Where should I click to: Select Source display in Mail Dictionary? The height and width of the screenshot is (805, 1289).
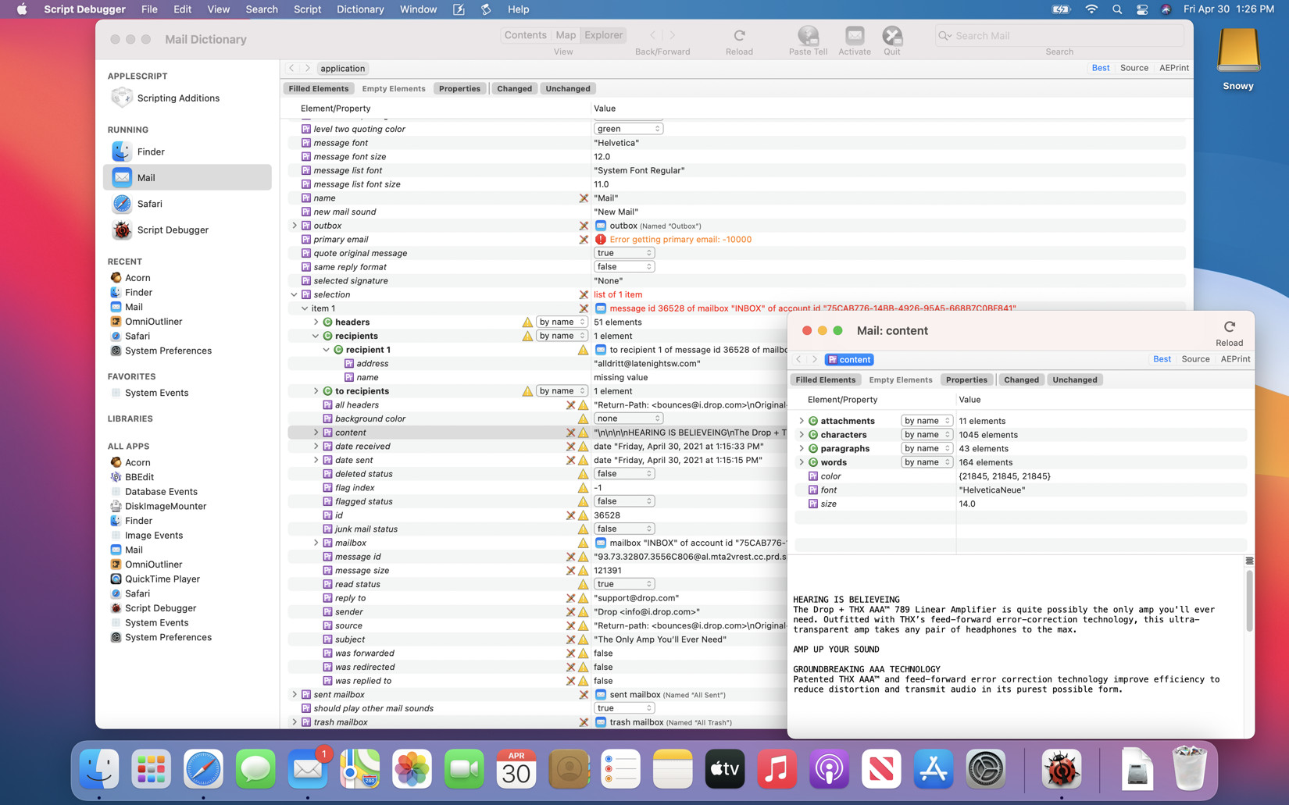(1134, 68)
